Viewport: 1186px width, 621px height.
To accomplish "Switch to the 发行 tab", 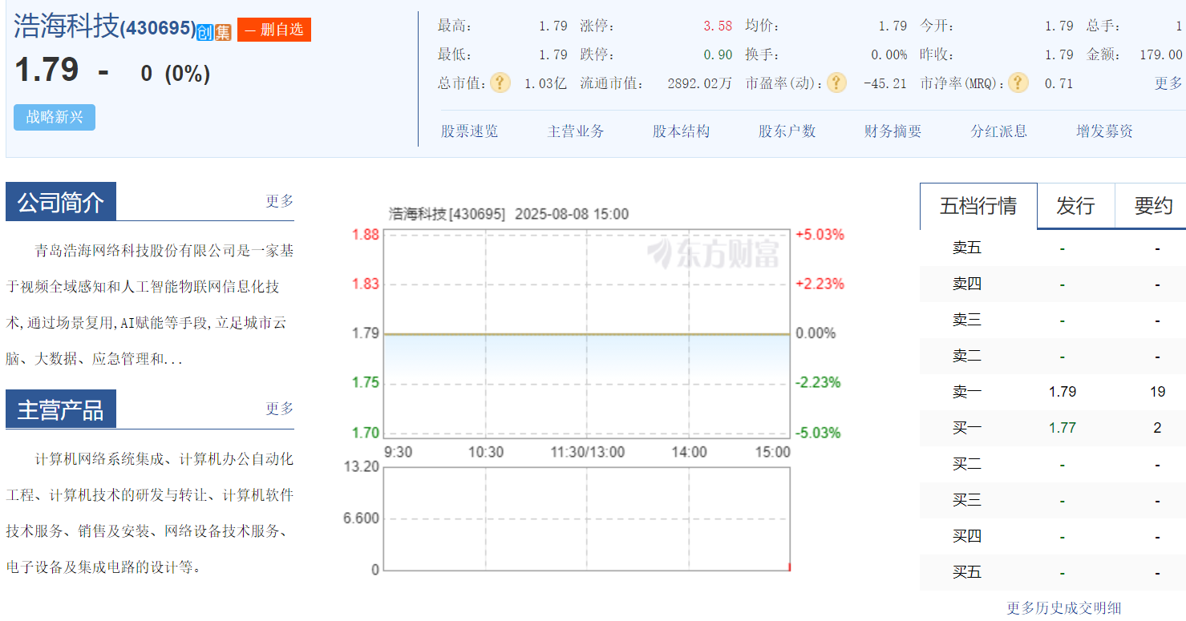I will (x=1075, y=206).
